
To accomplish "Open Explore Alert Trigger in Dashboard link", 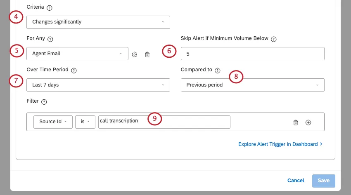I will click(280, 144).
